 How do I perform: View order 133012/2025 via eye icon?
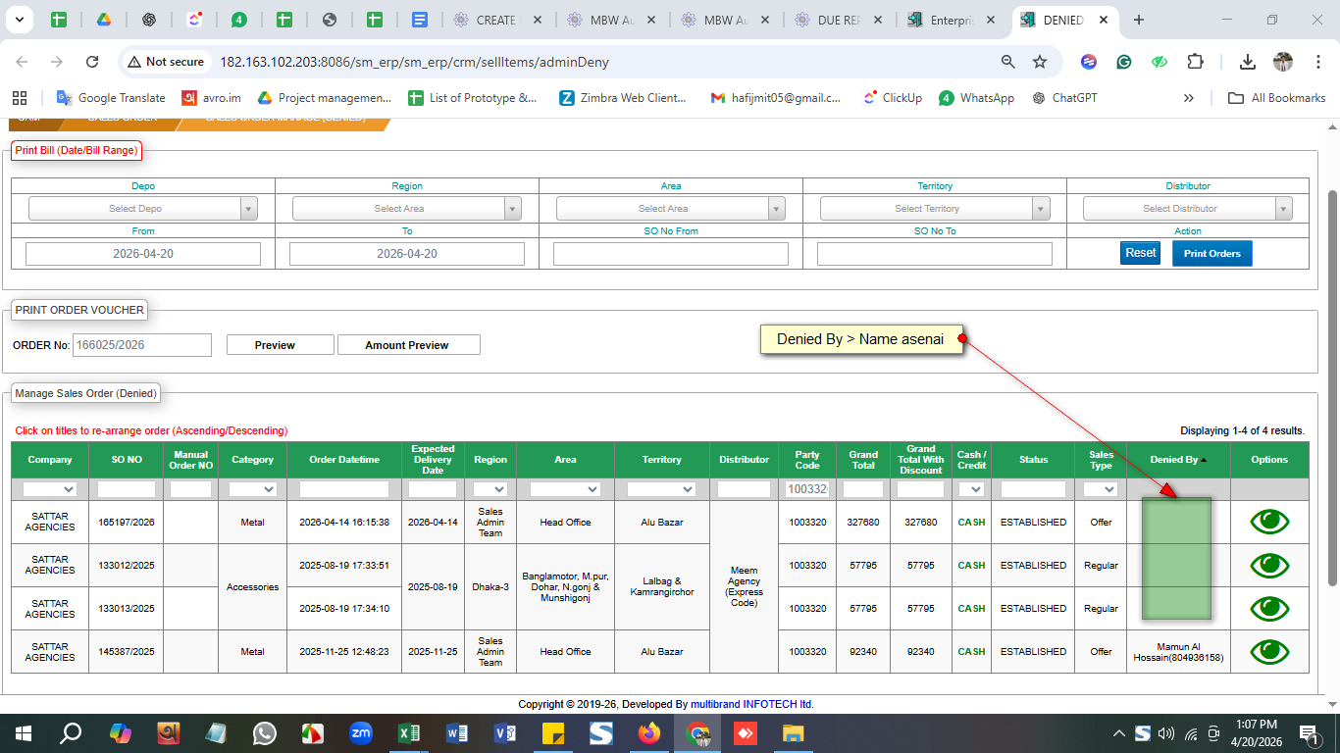click(1269, 565)
